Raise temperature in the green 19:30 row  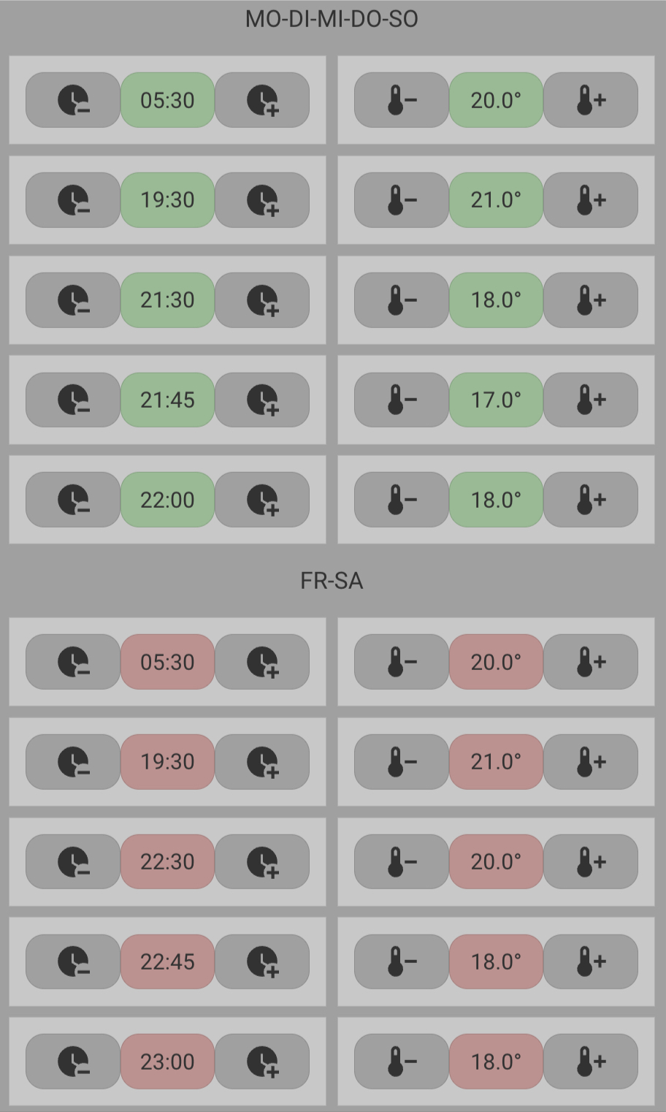[x=591, y=199]
